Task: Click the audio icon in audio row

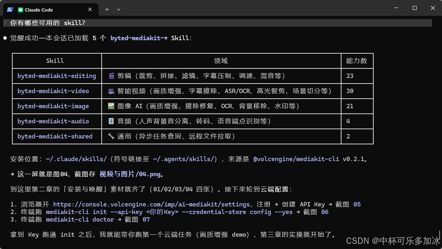Action: pos(111,121)
